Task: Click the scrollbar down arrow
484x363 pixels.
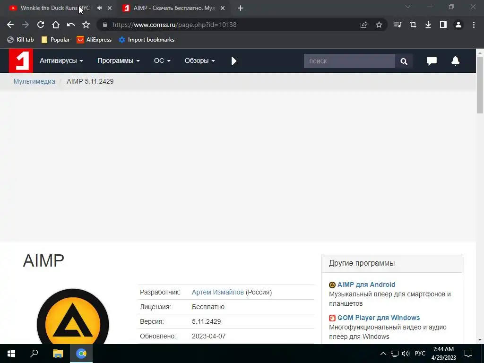Action: pos(480,340)
